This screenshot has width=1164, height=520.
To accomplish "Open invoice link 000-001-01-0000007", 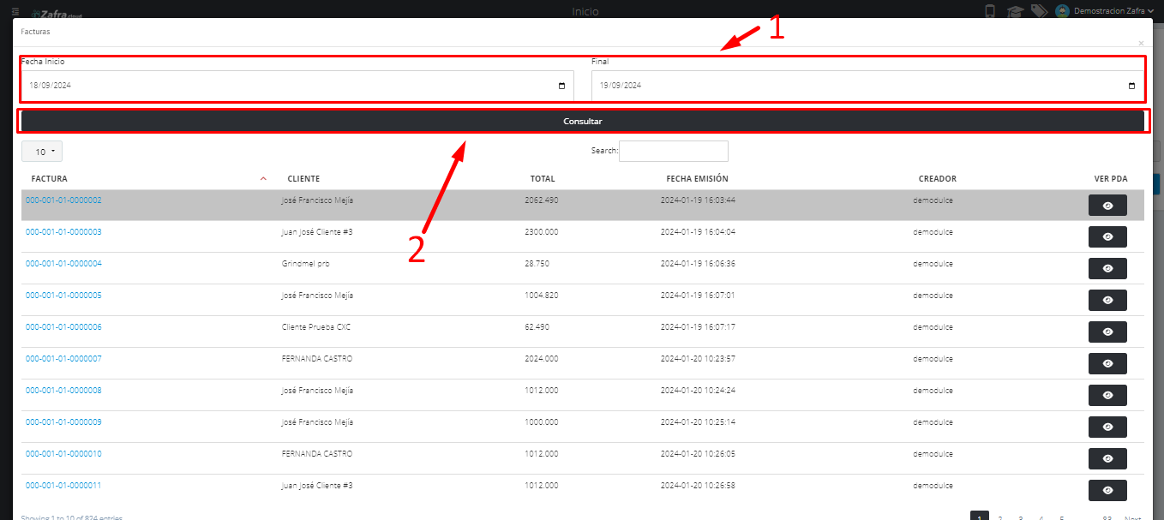I will pos(63,358).
